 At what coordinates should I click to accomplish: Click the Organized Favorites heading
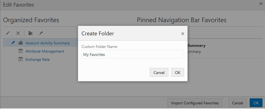[31, 20]
